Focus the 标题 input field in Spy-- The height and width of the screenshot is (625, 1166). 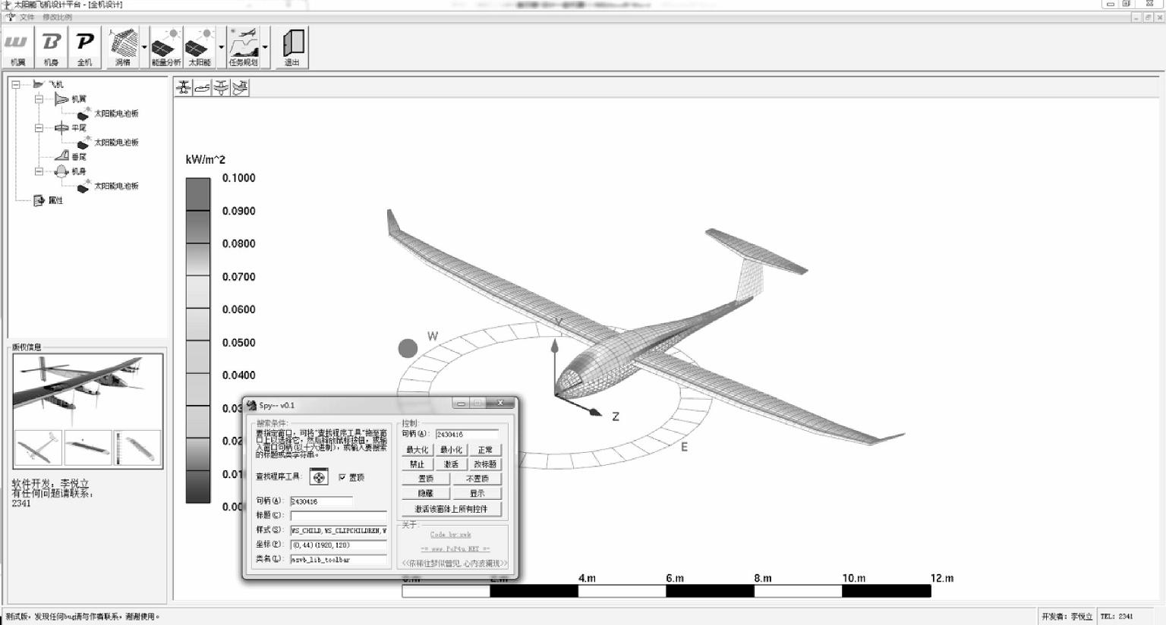pyautogui.click(x=339, y=516)
